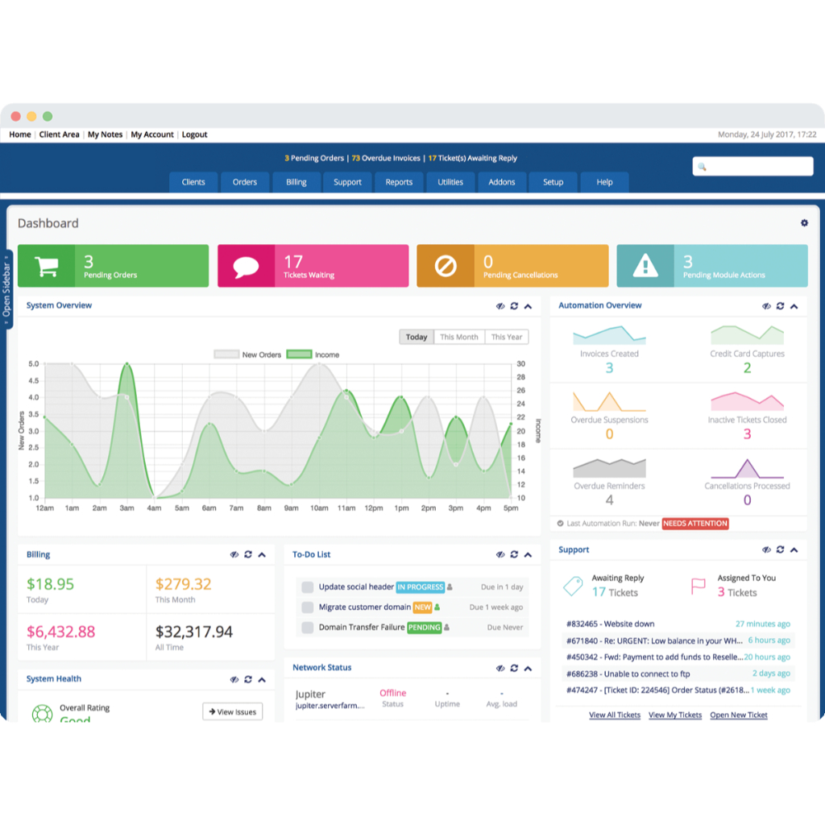The width and height of the screenshot is (825, 825).
Task: Click the search field in the header
Action: pyautogui.click(x=752, y=166)
